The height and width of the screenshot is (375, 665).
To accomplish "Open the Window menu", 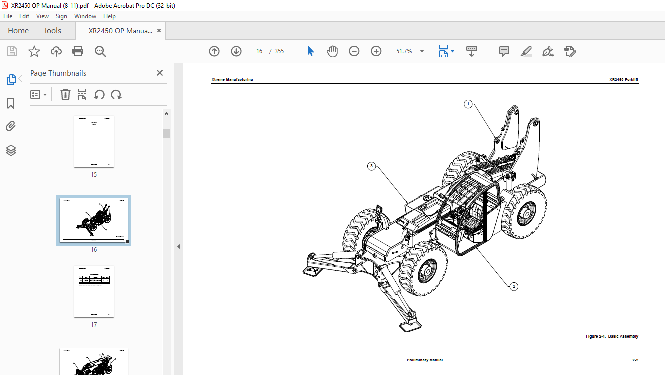I will (85, 16).
